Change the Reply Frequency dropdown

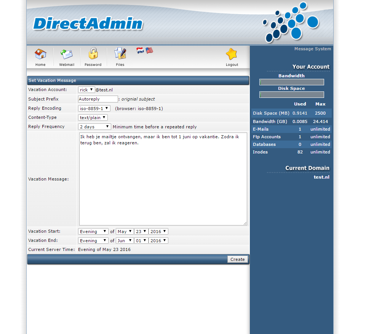[94, 127]
